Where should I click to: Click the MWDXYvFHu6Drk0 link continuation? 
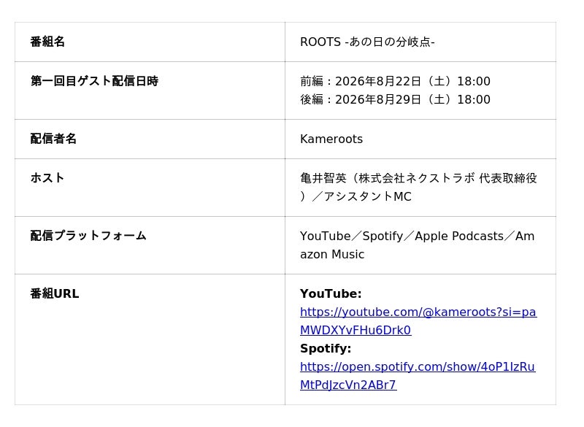(356, 330)
